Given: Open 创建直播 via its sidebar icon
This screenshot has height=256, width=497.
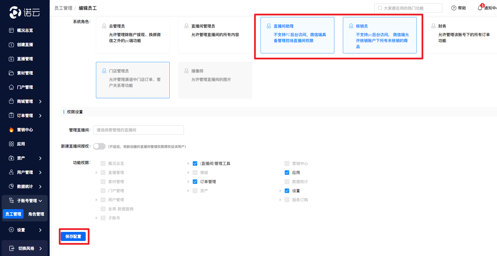Looking at the screenshot, I should [x=11, y=45].
